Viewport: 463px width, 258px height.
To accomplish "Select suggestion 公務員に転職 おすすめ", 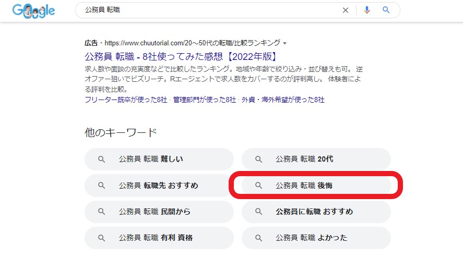I will click(314, 212).
